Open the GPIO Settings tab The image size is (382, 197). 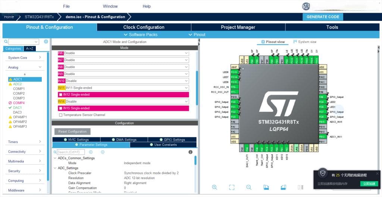coord(172,140)
